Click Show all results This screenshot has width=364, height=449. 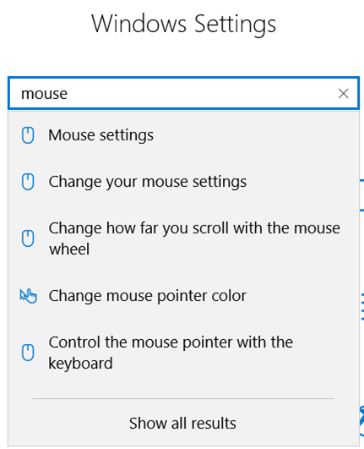click(182, 423)
